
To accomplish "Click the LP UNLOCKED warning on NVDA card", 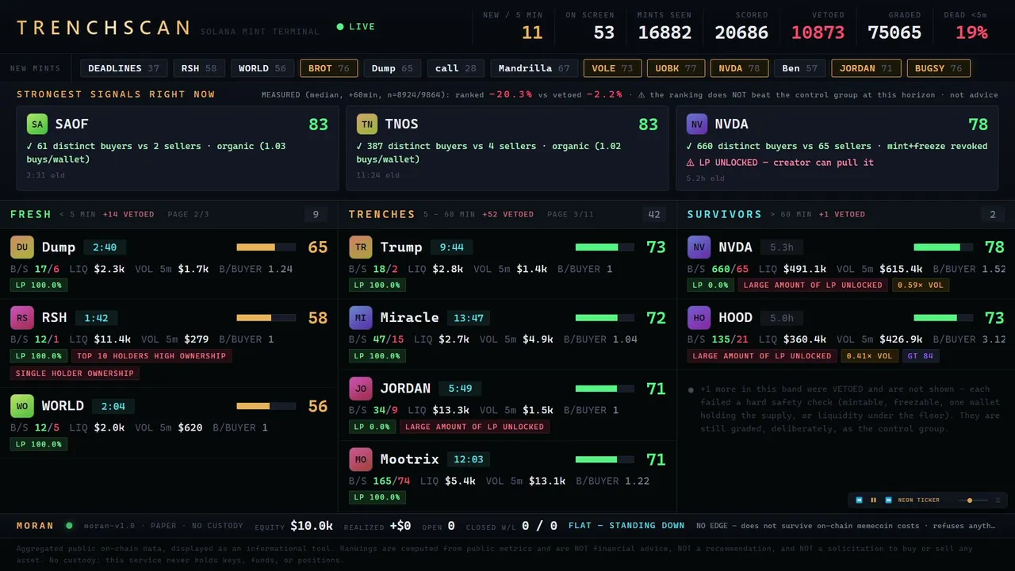I will click(x=779, y=163).
